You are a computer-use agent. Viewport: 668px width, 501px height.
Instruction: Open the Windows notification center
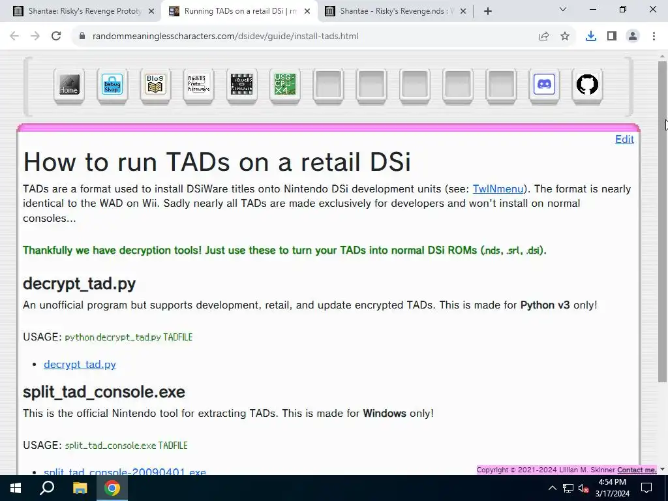tap(646, 488)
